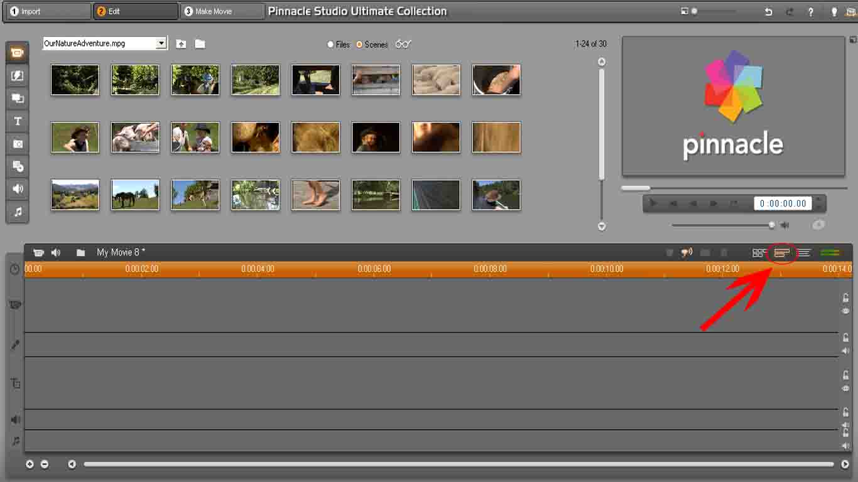Select the music track note header icon
Viewport: 858px width, 482px height.
pos(16,441)
